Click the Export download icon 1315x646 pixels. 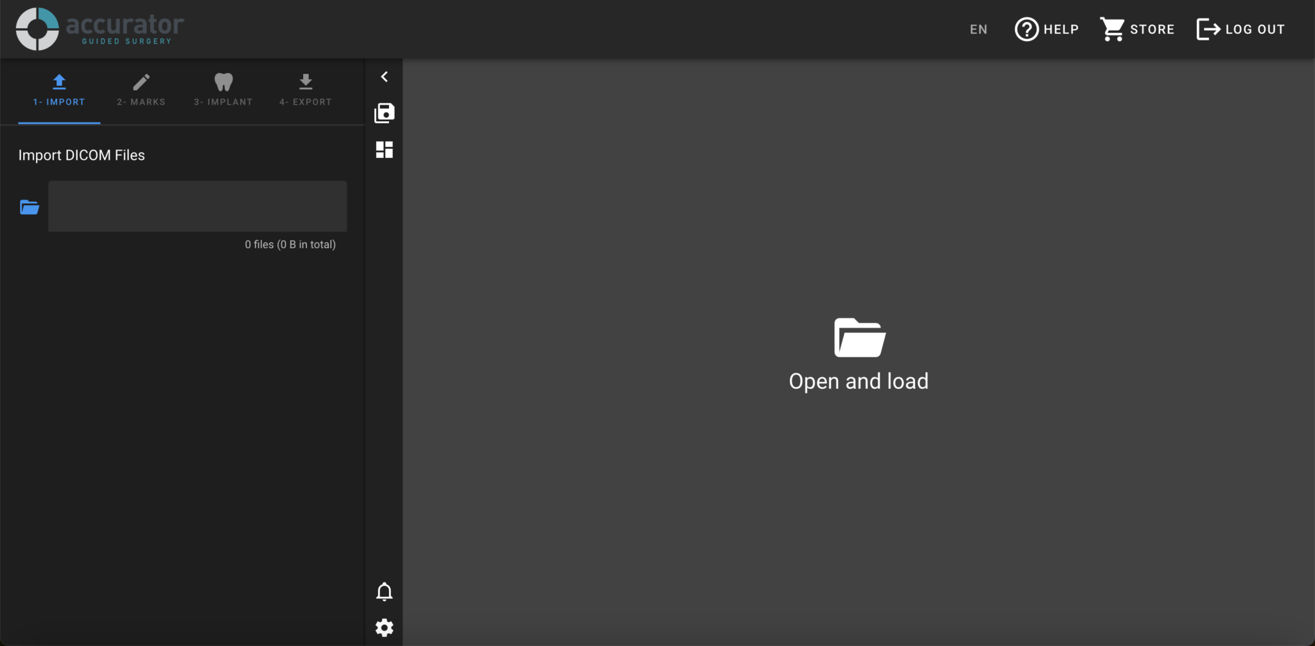(x=305, y=81)
